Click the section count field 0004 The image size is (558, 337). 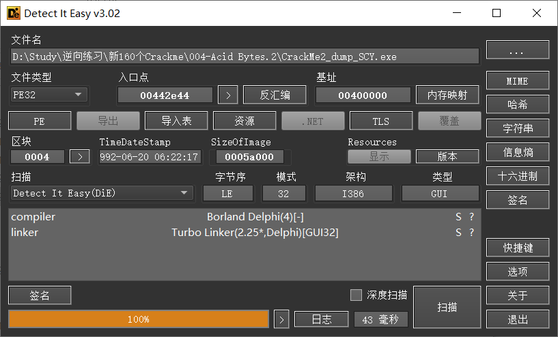(38, 157)
